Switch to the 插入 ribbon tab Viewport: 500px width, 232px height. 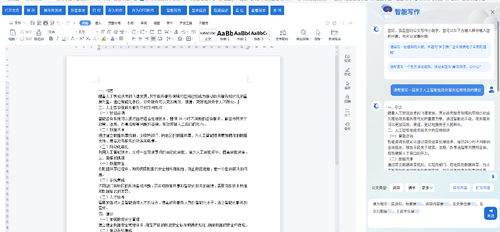tap(98, 23)
